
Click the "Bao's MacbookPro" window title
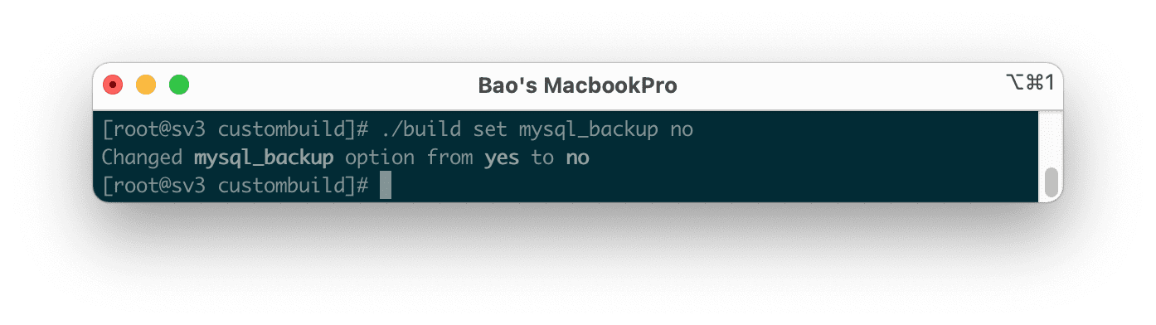point(578,85)
